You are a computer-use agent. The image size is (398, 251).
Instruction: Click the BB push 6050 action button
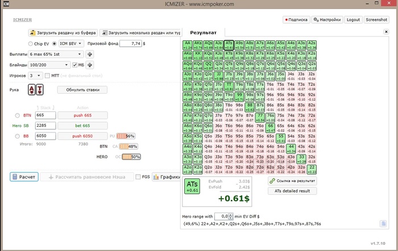pyautogui.click(x=82, y=136)
